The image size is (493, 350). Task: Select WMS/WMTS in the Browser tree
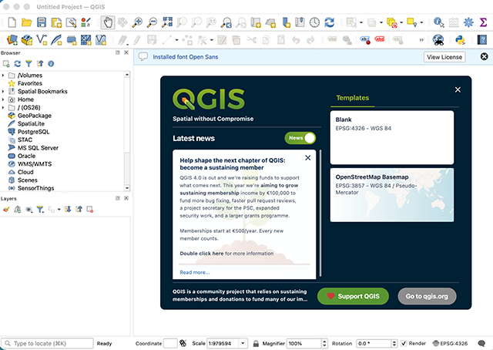[x=35, y=164]
